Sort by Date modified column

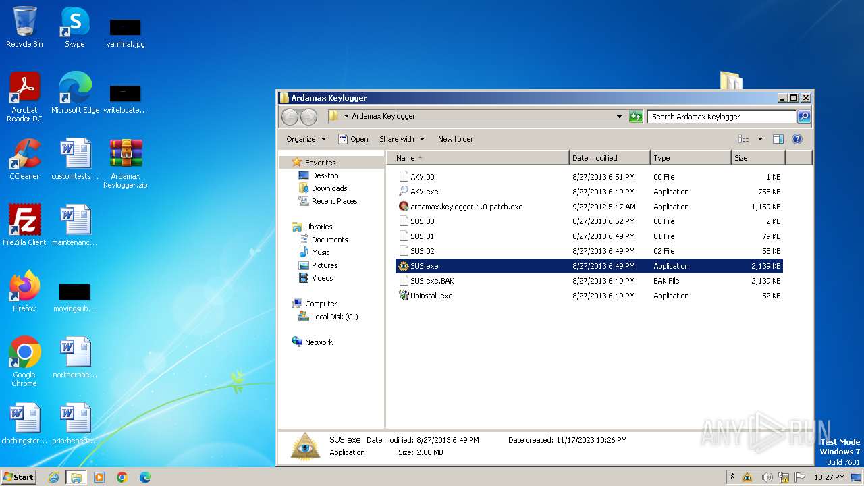point(610,158)
